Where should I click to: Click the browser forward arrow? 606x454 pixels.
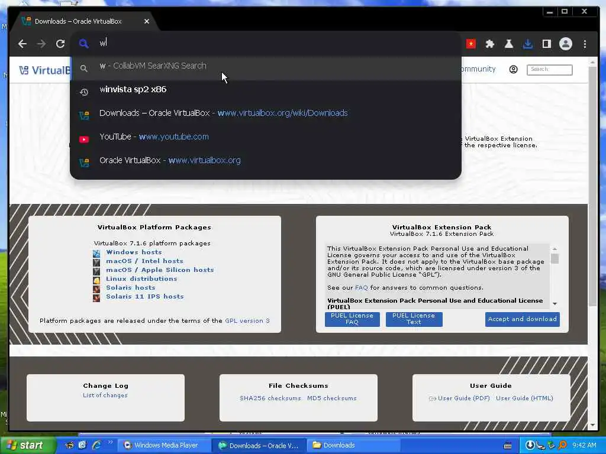[x=41, y=44]
